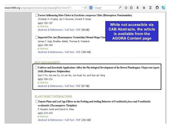
Task: Check the Tomato Plant and Leaf Age article
Action: 36,102
